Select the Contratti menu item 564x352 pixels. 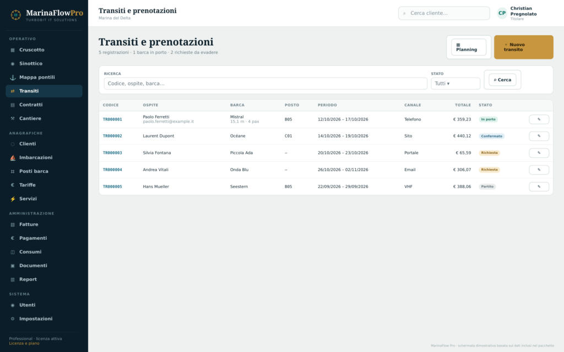pos(44,105)
